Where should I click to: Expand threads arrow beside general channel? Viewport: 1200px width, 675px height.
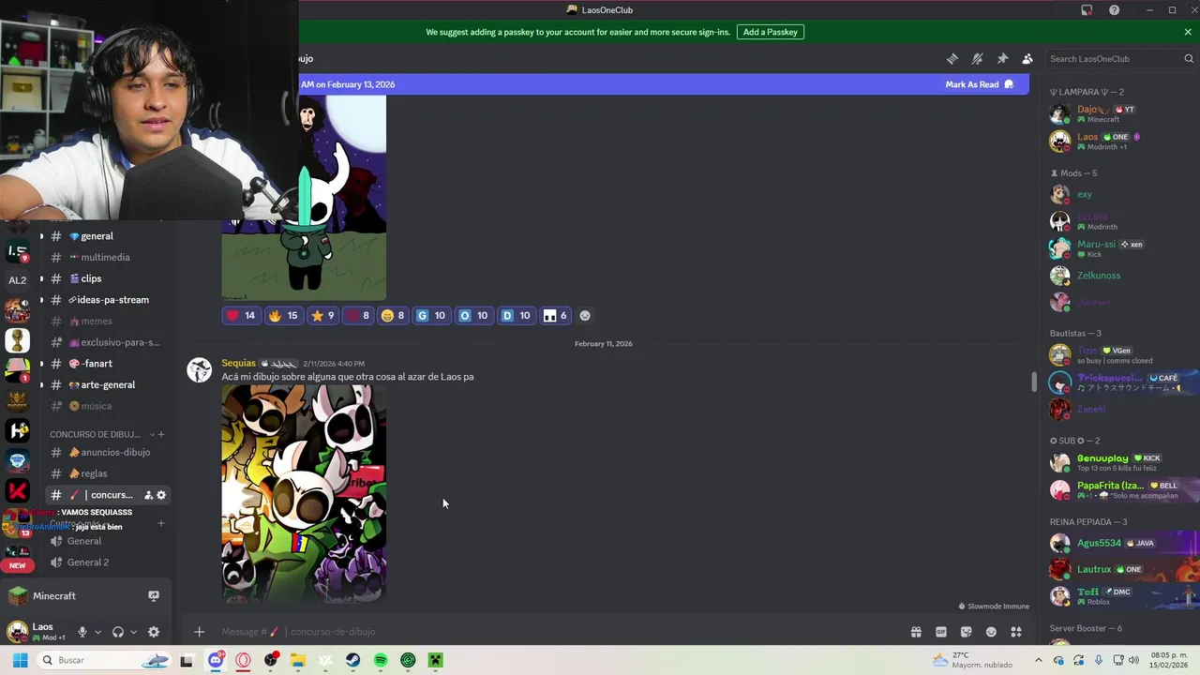(x=41, y=236)
